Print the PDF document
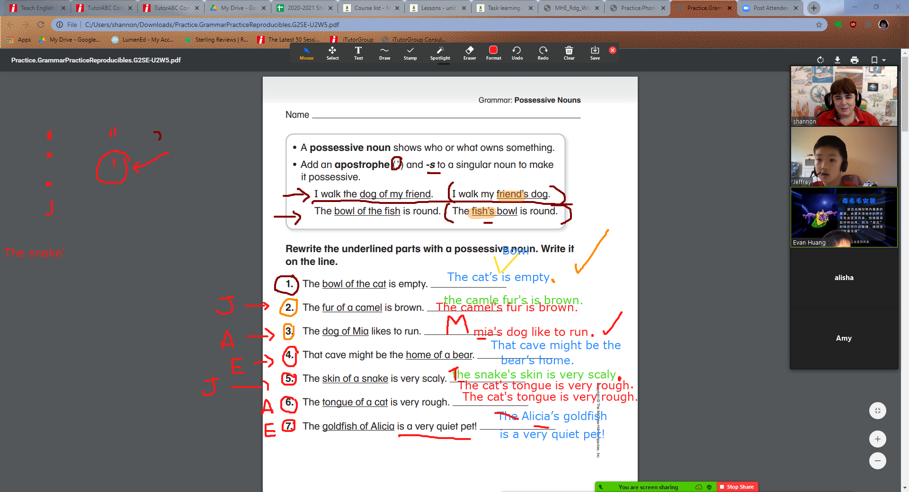This screenshot has width=909, height=492. pos(855,60)
